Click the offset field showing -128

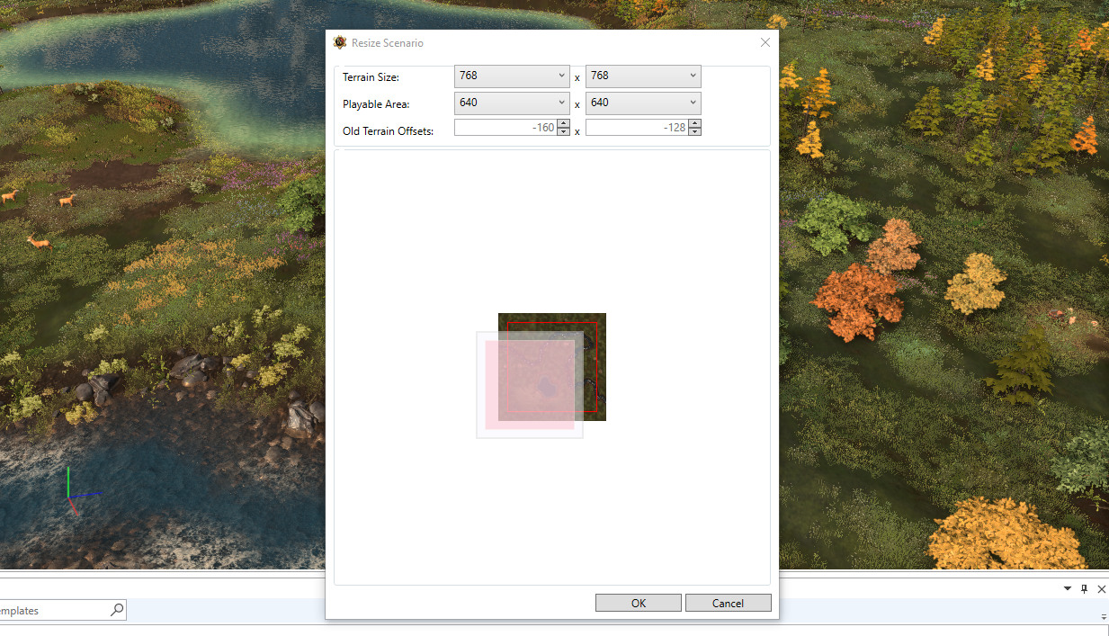coord(637,128)
